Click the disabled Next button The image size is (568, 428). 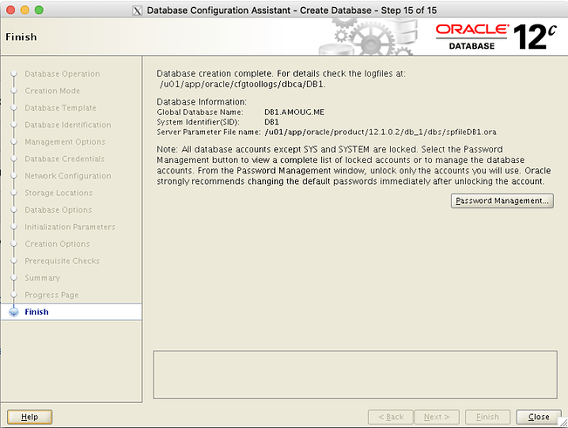(437, 417)
